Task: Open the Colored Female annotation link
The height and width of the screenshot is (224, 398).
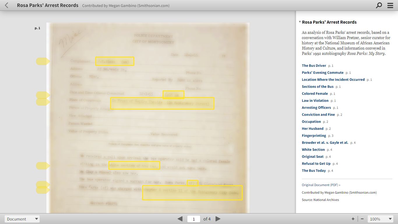Action: pos(315,94)
